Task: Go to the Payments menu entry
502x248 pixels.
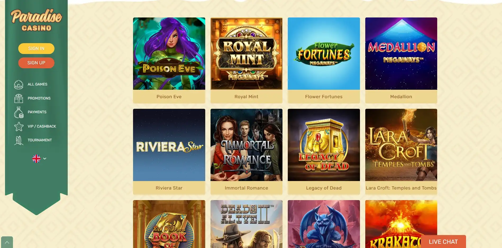Action: tap(37, 112)
